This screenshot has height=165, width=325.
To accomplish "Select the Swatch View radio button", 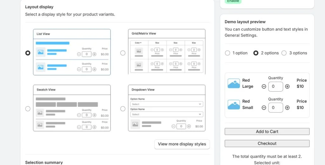I will tap(28, 109).
